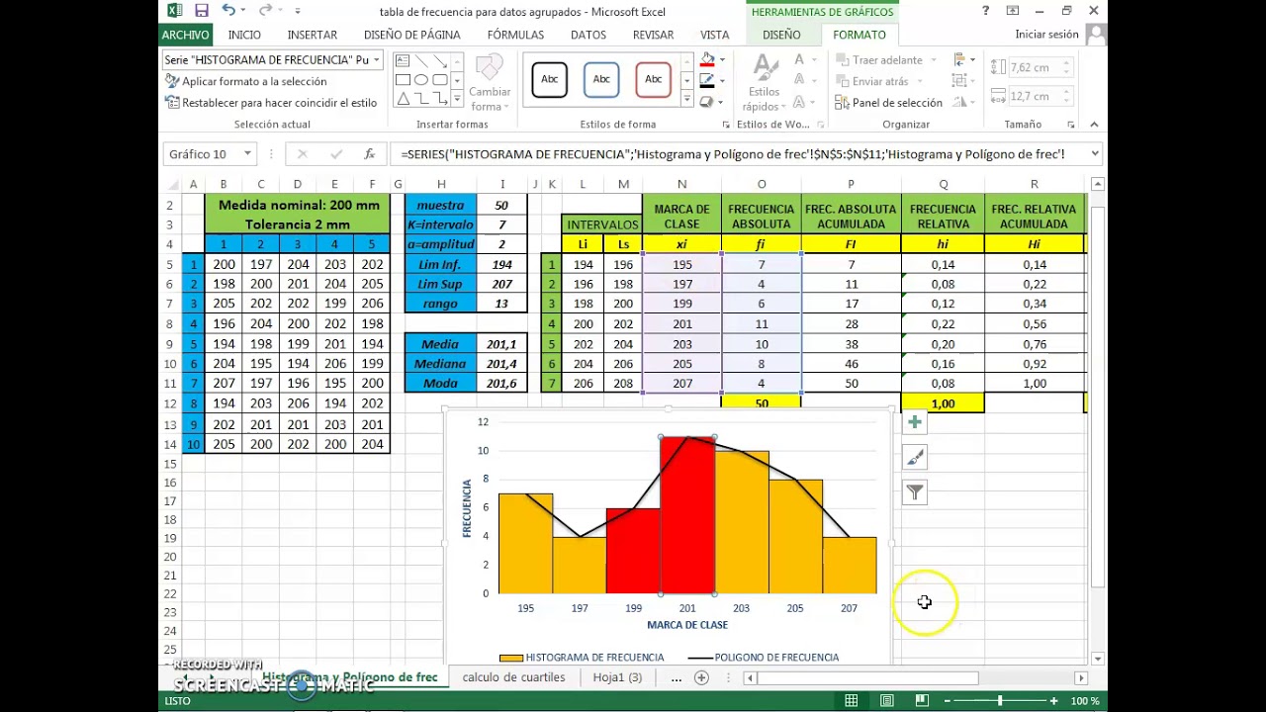Screen dimensions: 1266x712
Task: Click the chart styles paintbrush button
Action: tap(915, 457)
